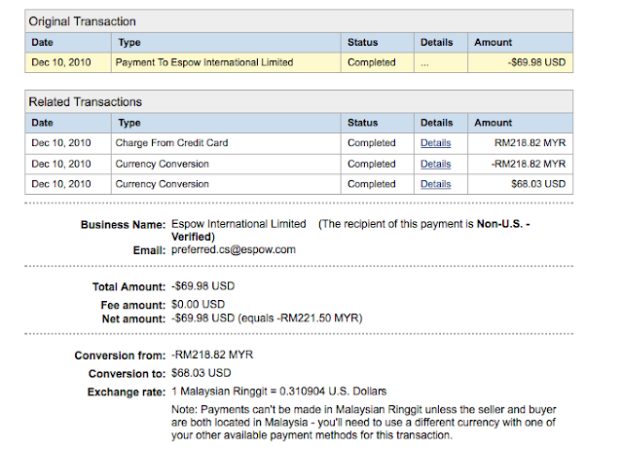Click the Total Amount value -$69.98 USD
This screenshot has height=449, width=623.
coord(203,286)
